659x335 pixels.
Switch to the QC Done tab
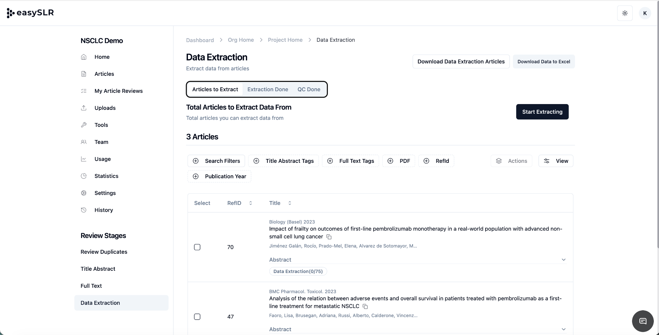309,89
